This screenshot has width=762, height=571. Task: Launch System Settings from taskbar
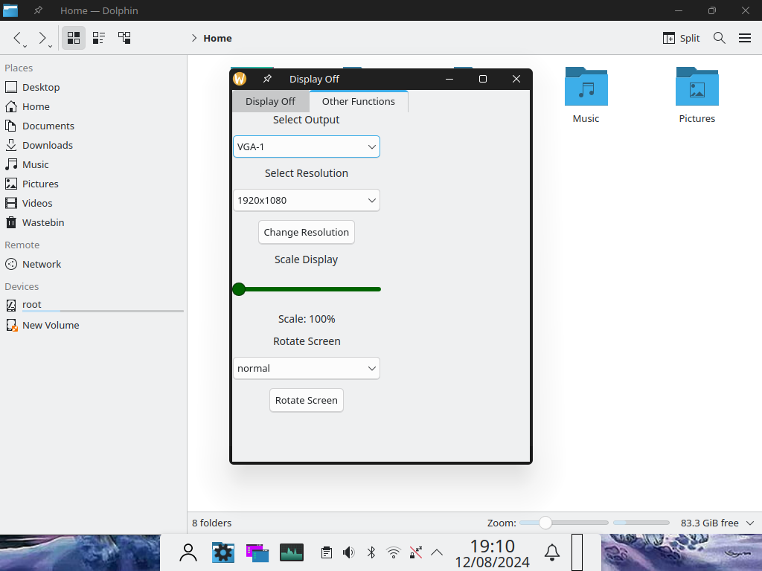[223, 552]
